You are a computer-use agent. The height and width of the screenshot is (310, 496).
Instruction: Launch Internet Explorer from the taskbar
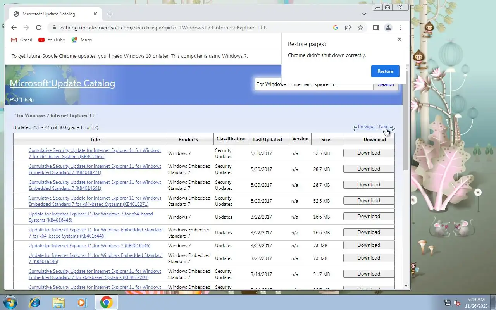pos(35,302)
